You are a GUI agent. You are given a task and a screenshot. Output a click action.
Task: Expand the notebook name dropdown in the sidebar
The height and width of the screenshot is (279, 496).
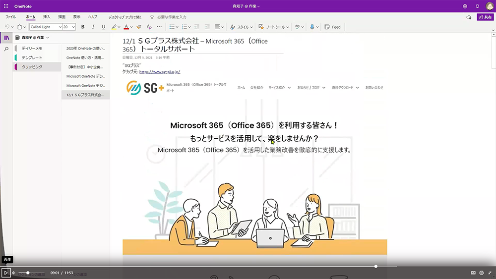click(48, 38)
